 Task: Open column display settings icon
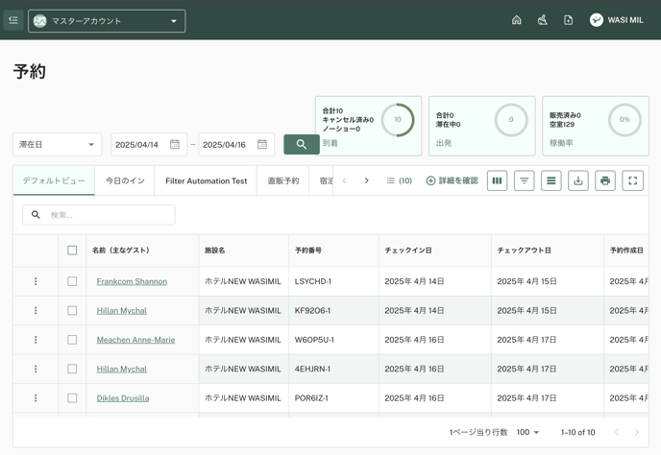coord(497,180)
